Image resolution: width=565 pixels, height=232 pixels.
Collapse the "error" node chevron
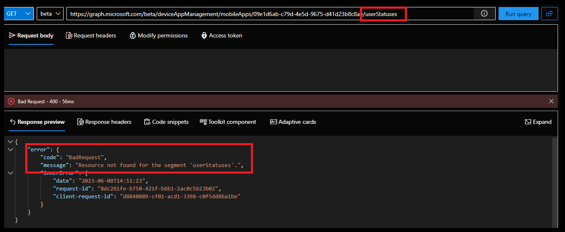10,149
